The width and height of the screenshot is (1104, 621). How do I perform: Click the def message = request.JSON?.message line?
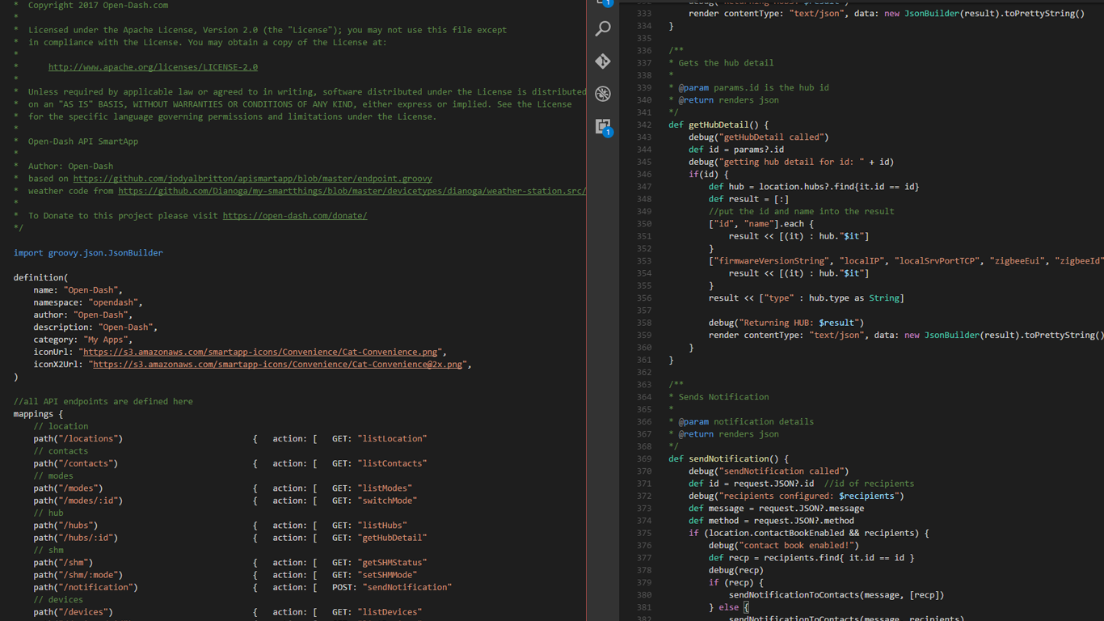click(777, 508)
